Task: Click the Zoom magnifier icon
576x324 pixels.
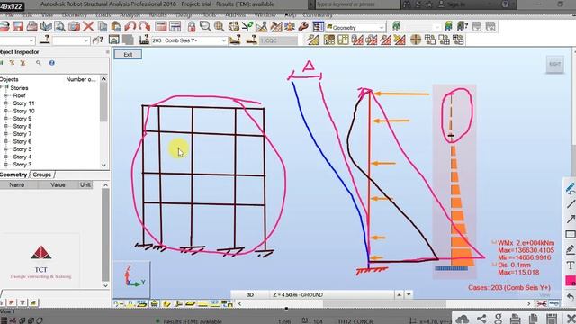Action: 205,26
